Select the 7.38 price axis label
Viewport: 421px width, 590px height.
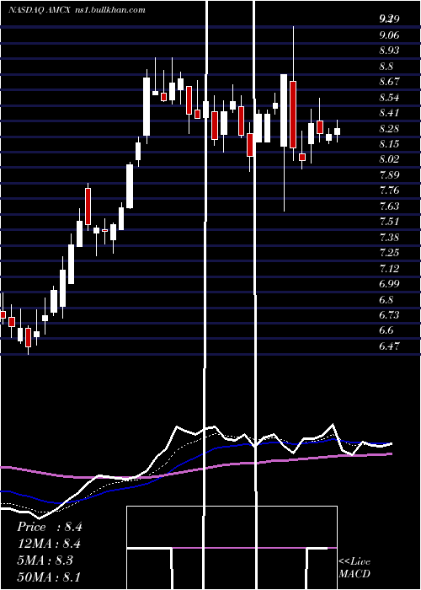(389, 238)
